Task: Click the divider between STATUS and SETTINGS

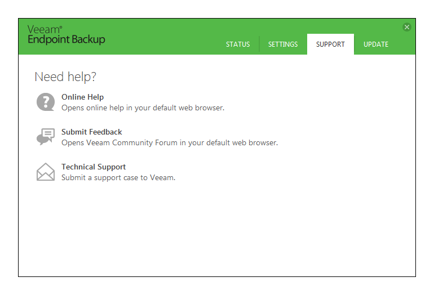Action: click(x=259, y=44)
